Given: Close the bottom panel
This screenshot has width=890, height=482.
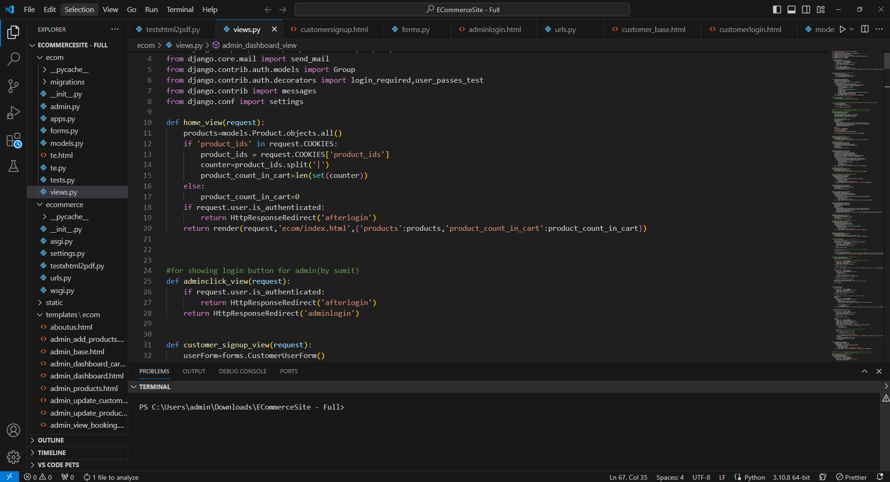Looking at the screenshot, I should pyautogui.click(x=879, y=371).
